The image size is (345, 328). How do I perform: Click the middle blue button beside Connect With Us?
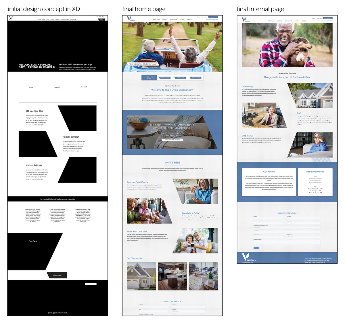181,78
